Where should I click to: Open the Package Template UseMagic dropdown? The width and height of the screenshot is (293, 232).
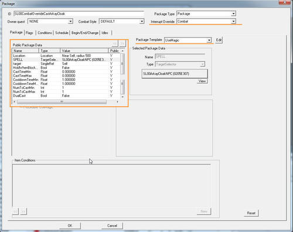click(x=188, y=40)
